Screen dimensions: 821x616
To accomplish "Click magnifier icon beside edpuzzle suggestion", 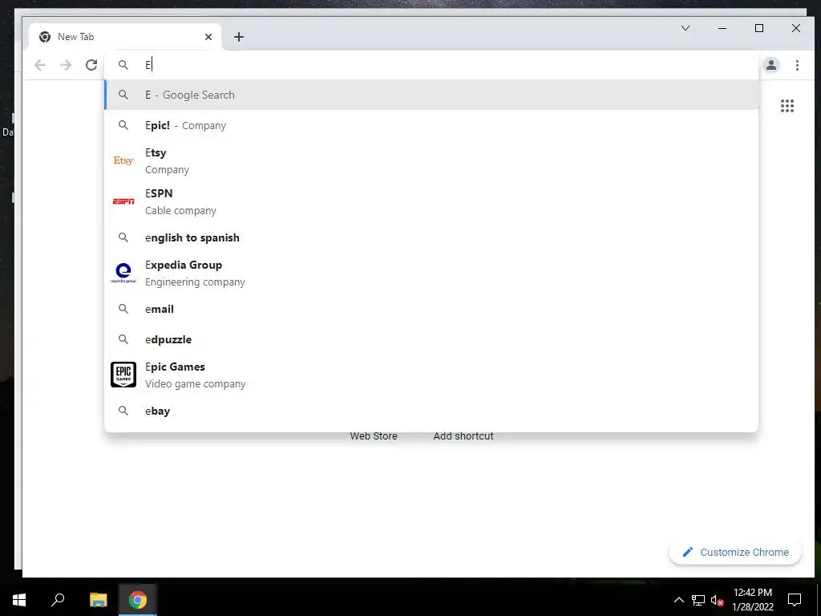I will 123,339.
